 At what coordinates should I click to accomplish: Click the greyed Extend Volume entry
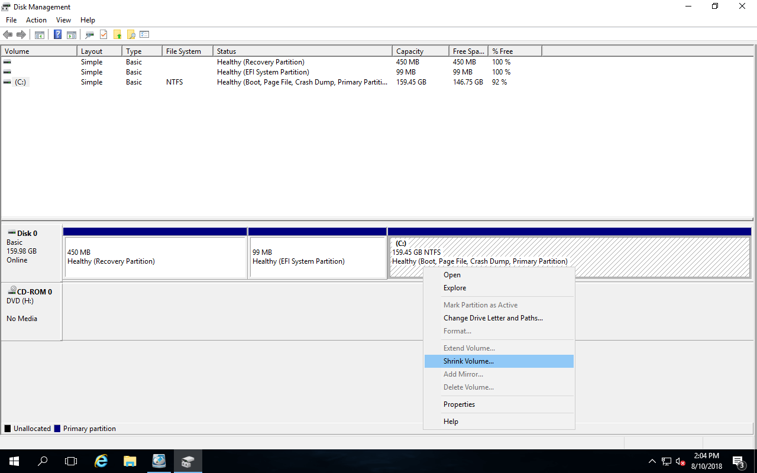[x=499, y=348]
